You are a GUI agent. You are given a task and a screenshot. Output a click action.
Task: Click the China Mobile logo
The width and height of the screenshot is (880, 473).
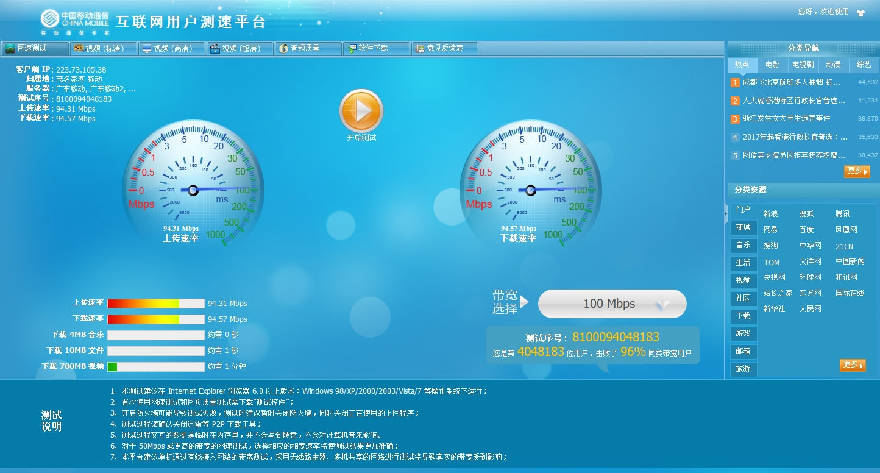tap(76, 22)
